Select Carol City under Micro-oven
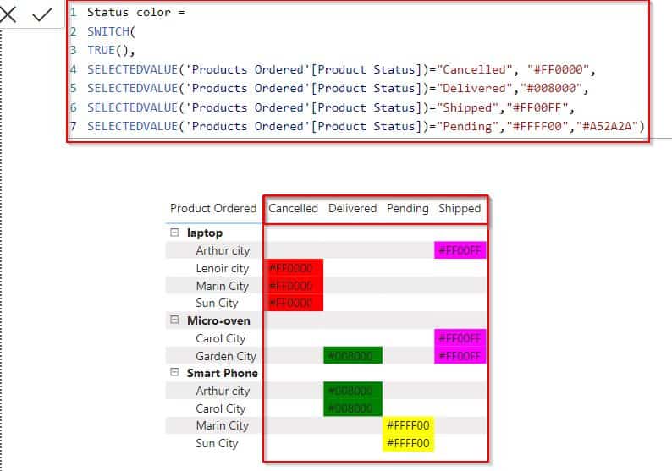 220,338
